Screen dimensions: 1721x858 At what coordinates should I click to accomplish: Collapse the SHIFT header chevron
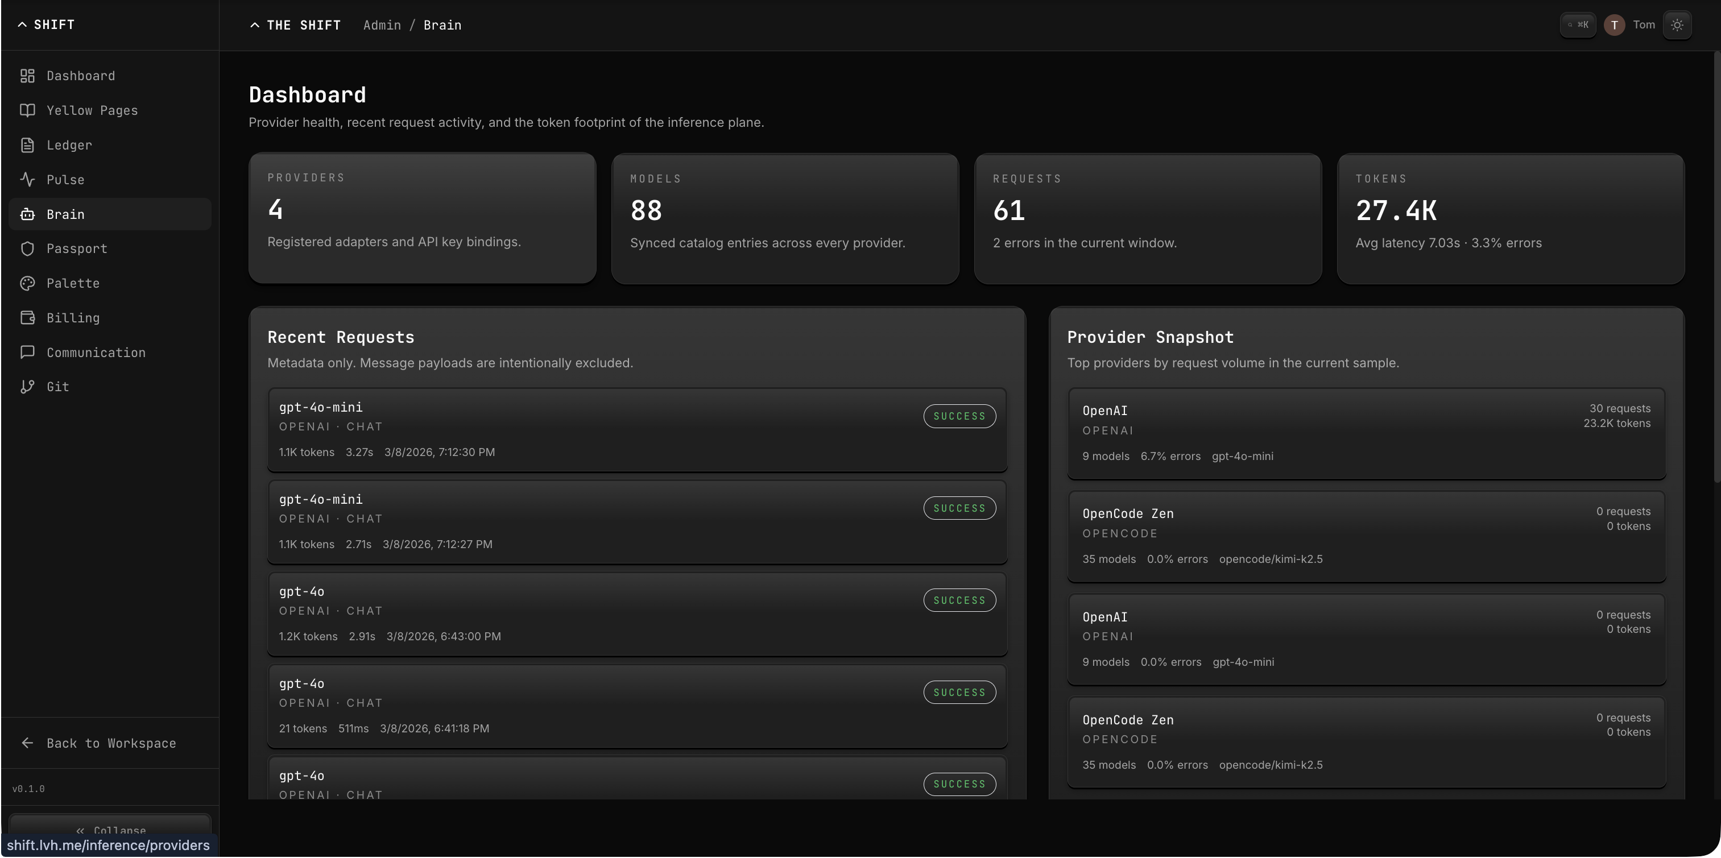coord(22,24)
